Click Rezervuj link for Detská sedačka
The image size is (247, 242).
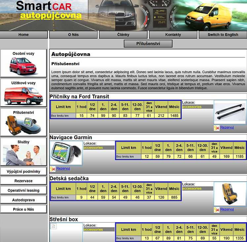click(227, 209)
